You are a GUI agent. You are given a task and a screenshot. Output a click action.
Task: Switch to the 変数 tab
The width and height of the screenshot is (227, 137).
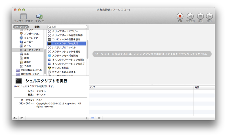pyautogui.click(x=37, y=27)
